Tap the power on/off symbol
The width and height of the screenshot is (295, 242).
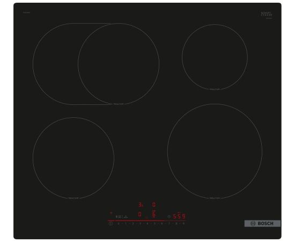pyautogui.click(x=111, y=224)
